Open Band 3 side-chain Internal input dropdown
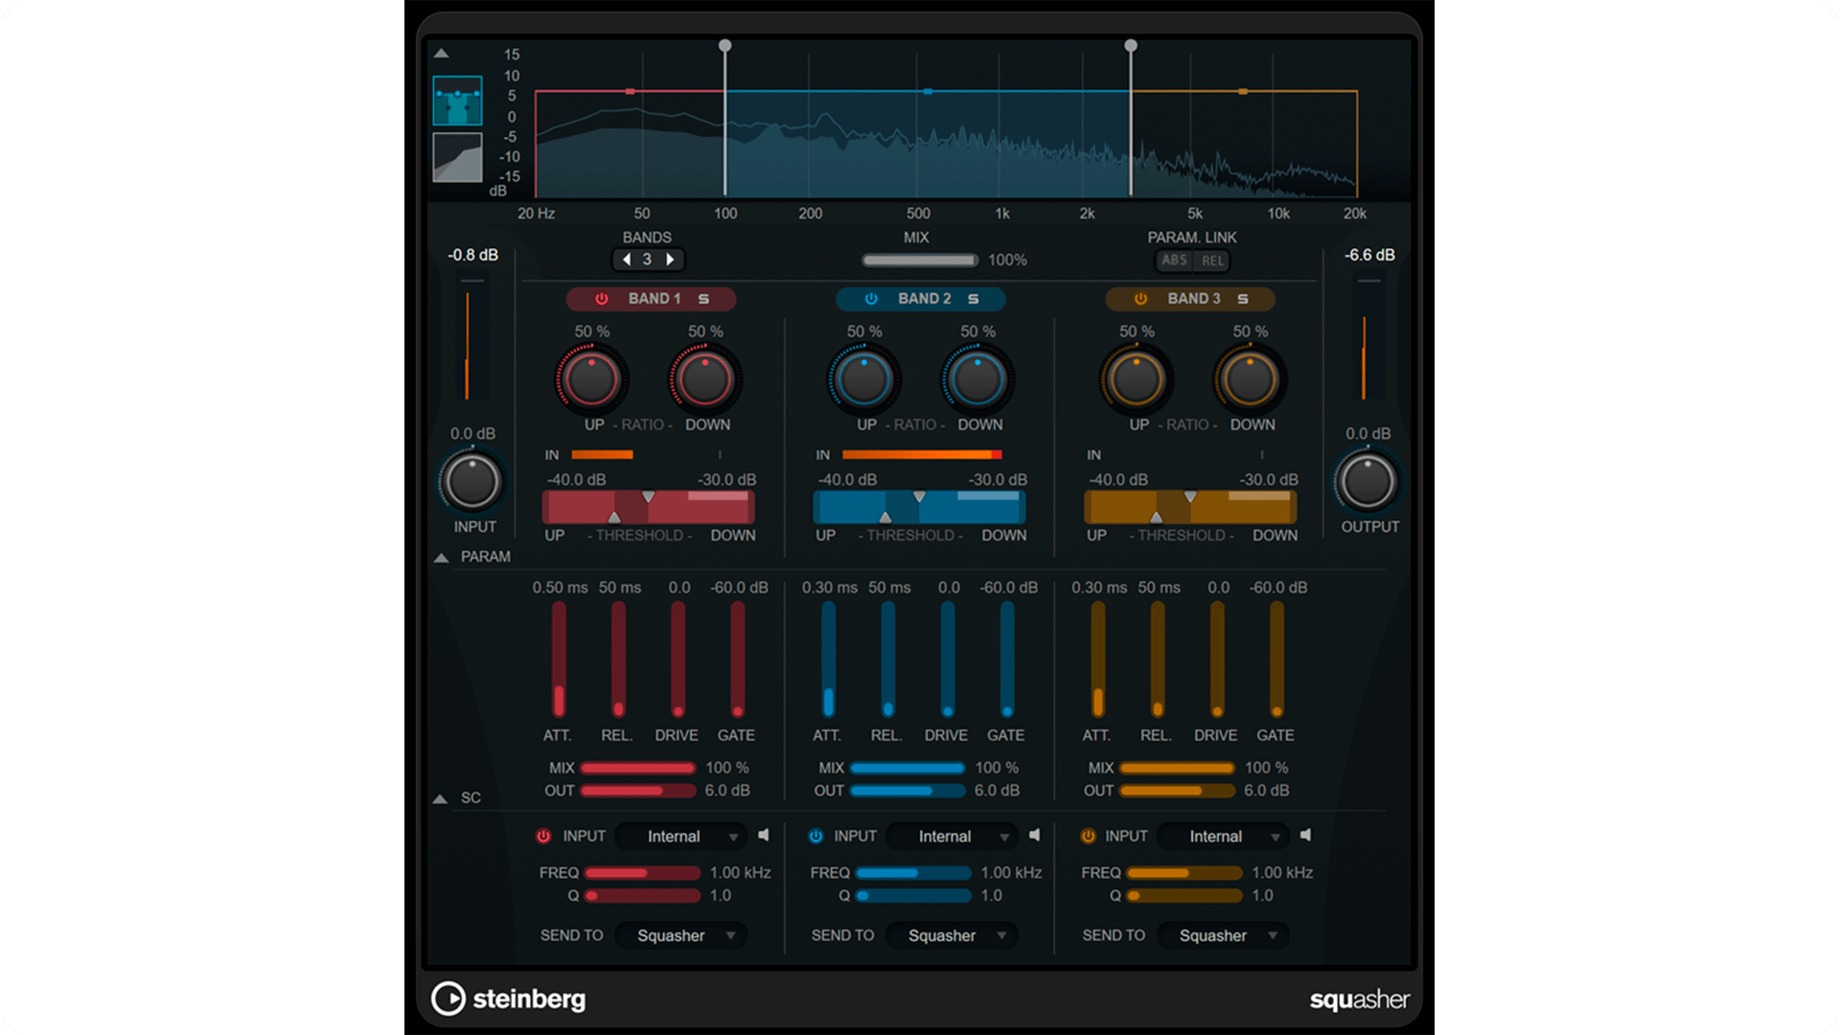The width and height of the screenshot is (1840, 1035). [1223, 837]
